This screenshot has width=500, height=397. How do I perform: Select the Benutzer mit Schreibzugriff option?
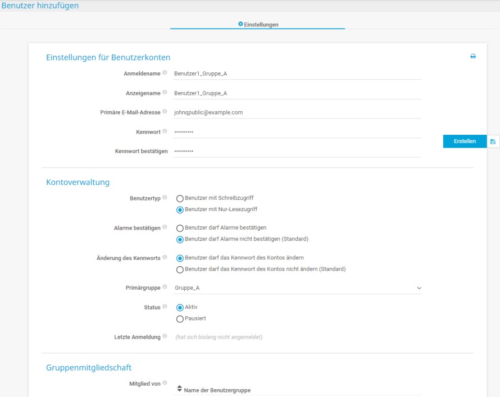pos(180,198)
